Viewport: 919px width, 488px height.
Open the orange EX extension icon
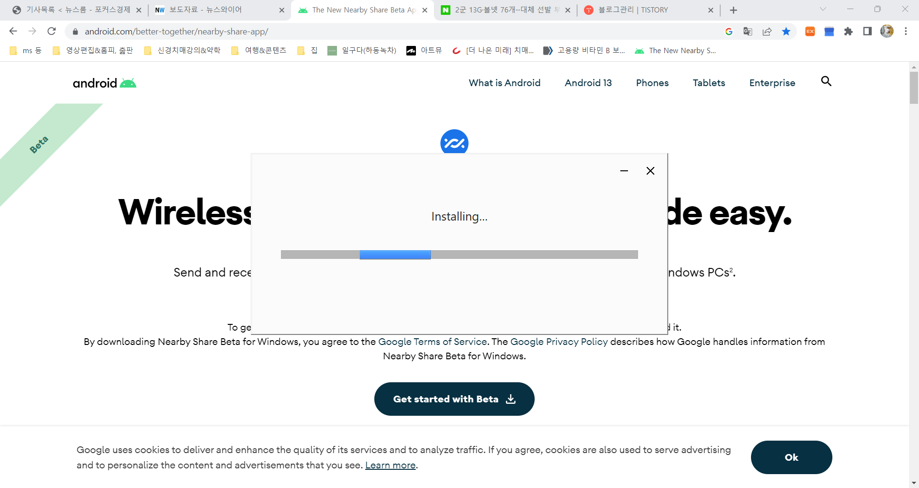(x=810, y=32)
